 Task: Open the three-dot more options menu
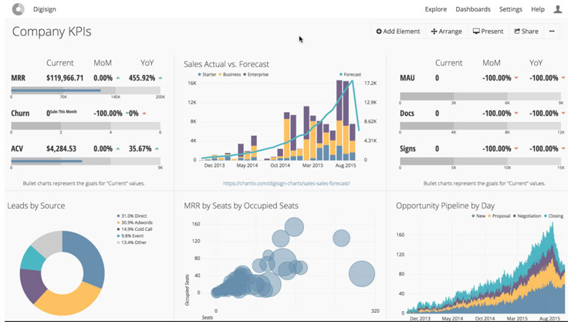point(552,32)
